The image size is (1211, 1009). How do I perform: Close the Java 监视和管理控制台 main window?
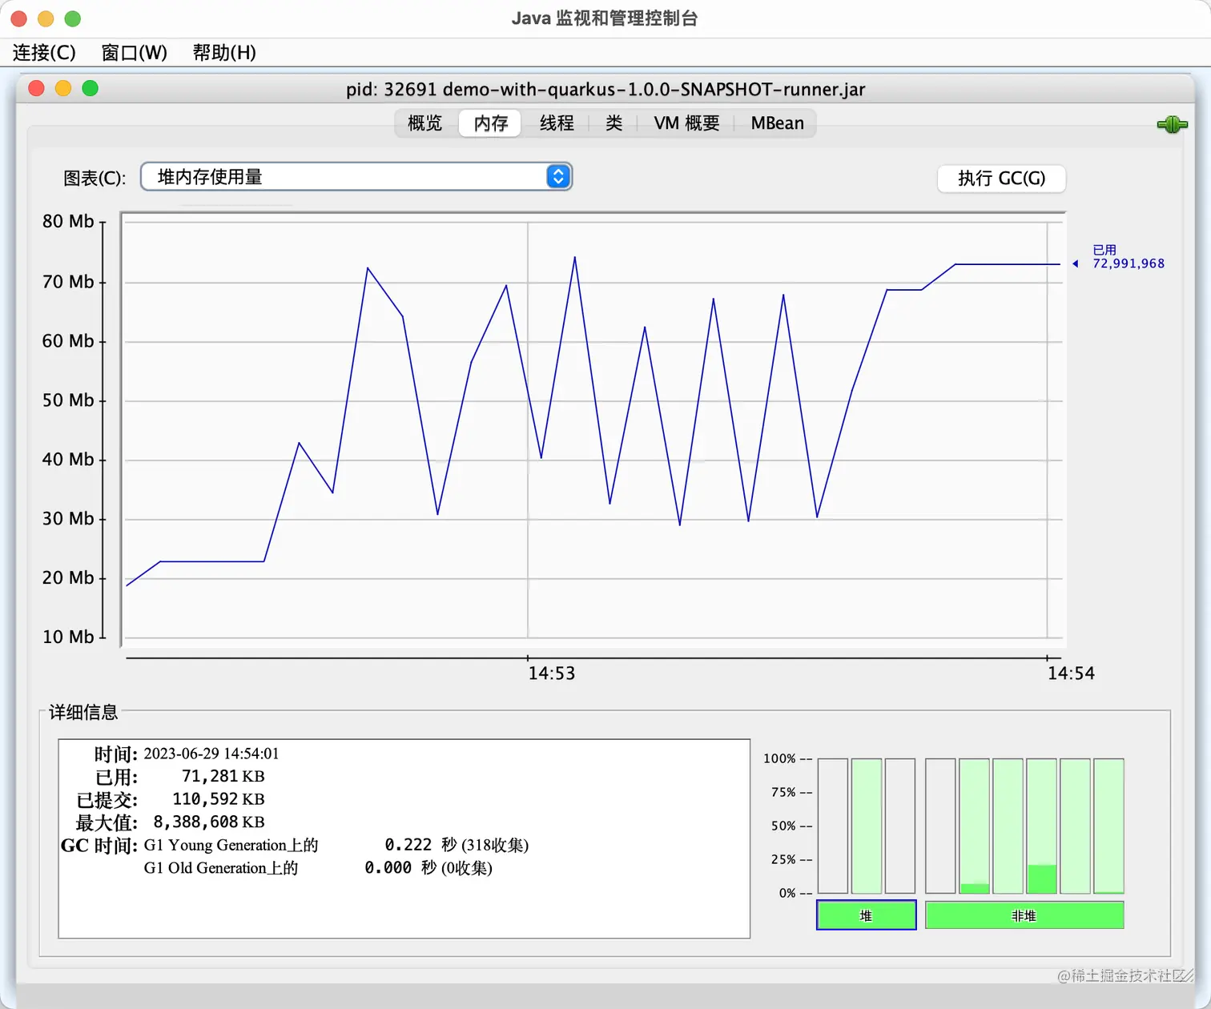coord(19,18)
